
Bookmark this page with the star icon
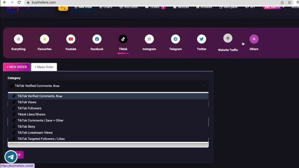(x=289, y=2)
